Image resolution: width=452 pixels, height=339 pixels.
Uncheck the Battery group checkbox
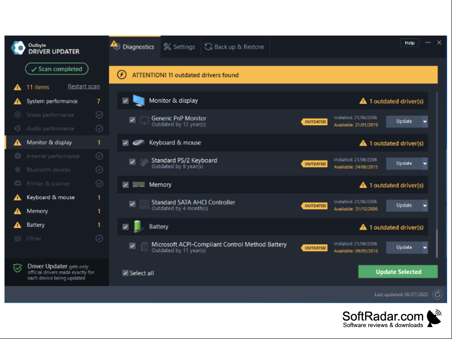tap(125, 227)
